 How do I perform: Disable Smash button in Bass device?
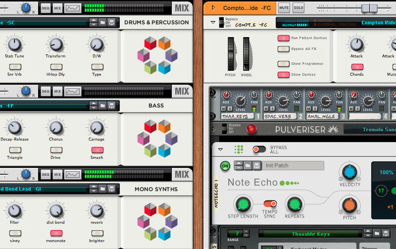coord(98,150)
